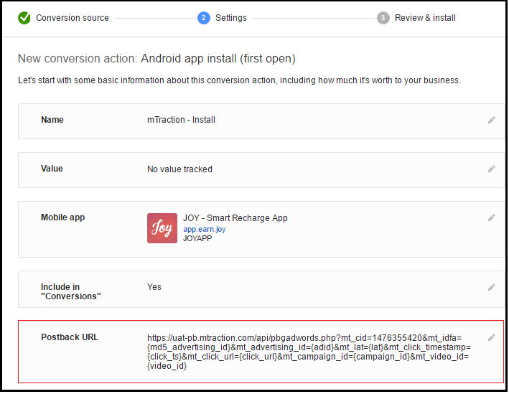Click the Value row label

click(52, 169)
